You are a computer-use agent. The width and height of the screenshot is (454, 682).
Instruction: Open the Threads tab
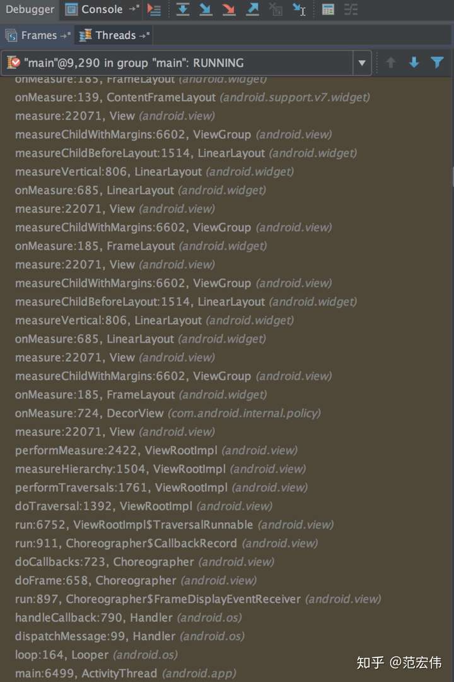coord(115,35)
